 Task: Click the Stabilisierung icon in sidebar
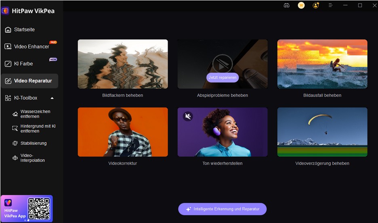pos(15,143)
